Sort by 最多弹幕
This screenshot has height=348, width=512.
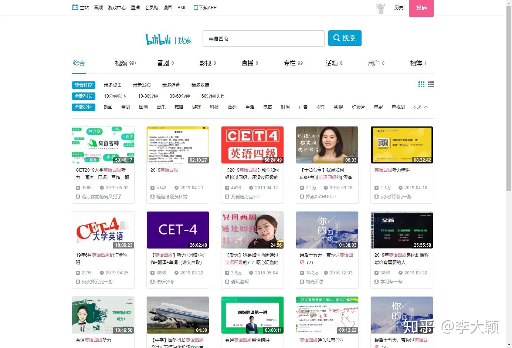171,85
